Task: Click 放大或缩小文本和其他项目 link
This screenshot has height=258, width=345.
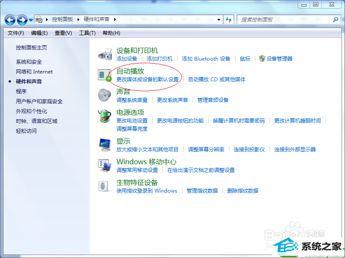Action: click(x=147, y=150)
